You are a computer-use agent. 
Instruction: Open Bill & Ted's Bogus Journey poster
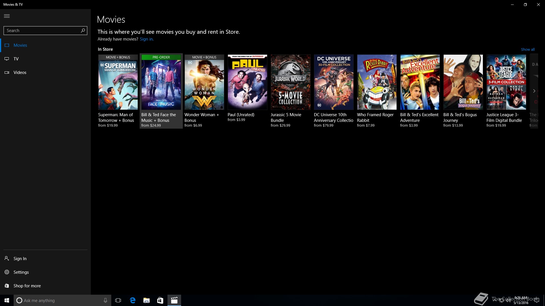pos(463,82)
